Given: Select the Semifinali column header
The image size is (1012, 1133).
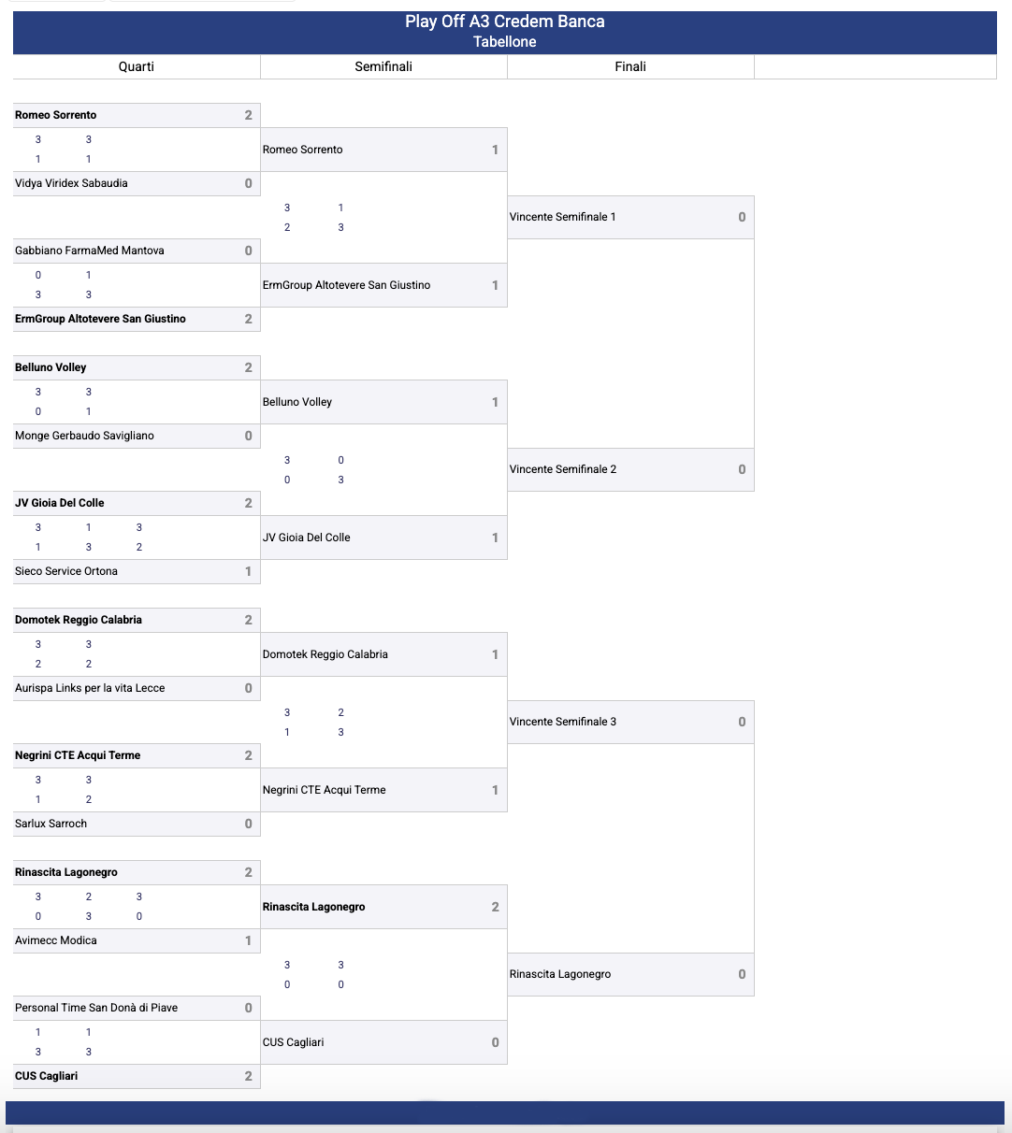Looking at the screenshot, I should (x=383, y=66).
